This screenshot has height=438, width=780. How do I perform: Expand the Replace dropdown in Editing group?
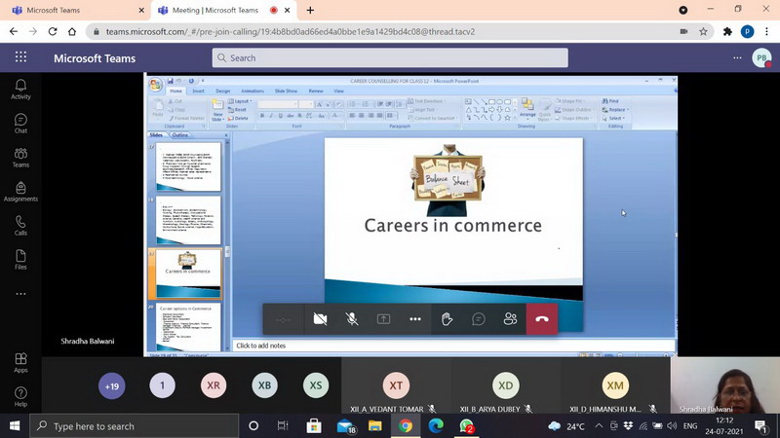tap(616, 110)
